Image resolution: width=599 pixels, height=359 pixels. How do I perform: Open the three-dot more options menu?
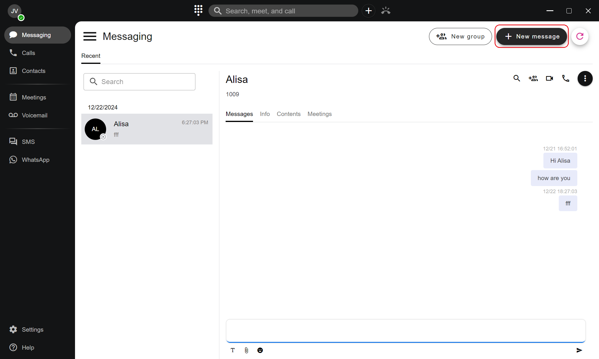(585, 78)
